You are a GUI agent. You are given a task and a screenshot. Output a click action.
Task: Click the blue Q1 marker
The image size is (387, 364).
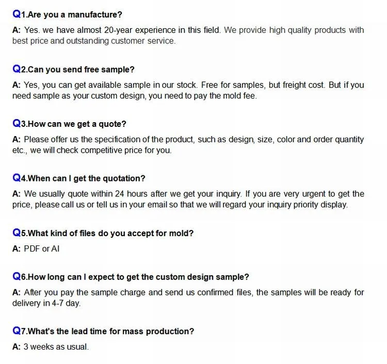pos(18,15)
